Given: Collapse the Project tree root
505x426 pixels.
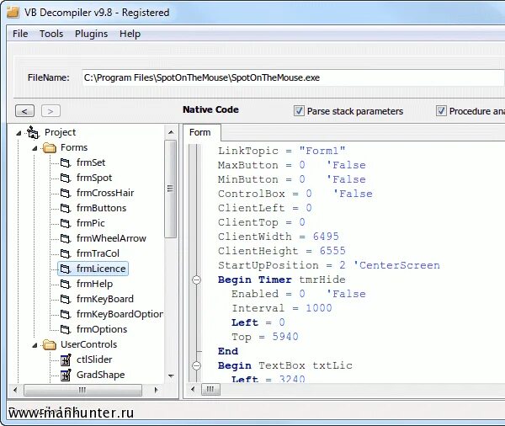Looking at the screenshot, I should coord(19,133).
